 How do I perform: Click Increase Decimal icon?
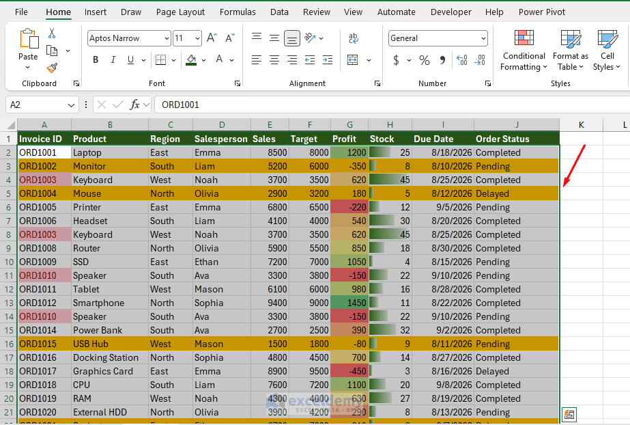[462, 60]
